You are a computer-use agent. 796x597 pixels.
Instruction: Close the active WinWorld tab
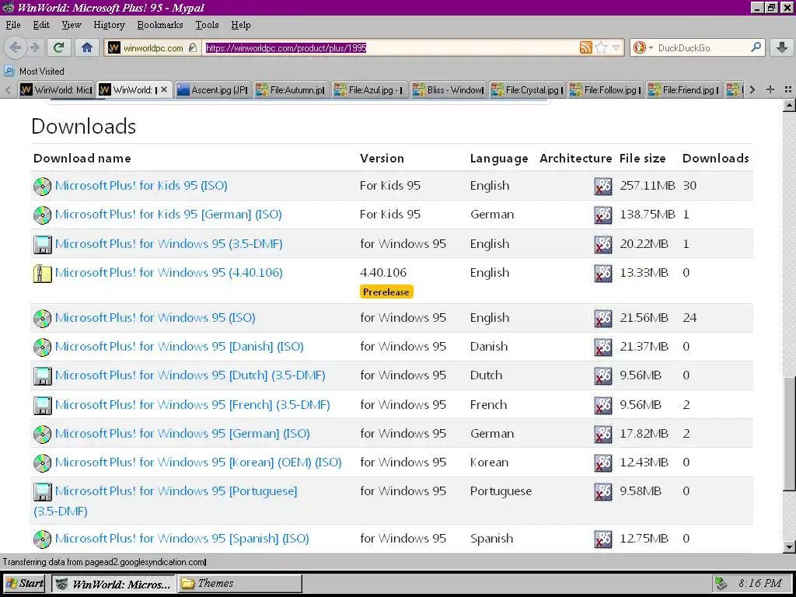(x=163, y=90)
